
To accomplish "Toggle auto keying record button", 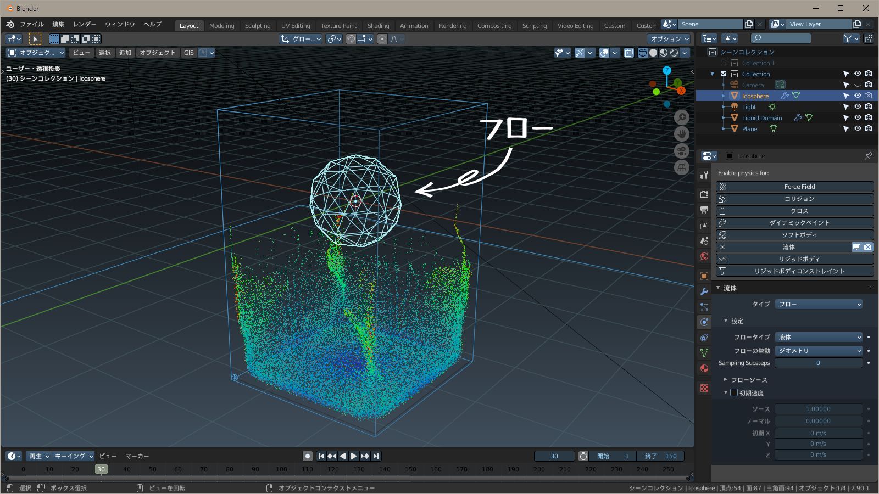I will pyautogui.click(x=308, y=456).
